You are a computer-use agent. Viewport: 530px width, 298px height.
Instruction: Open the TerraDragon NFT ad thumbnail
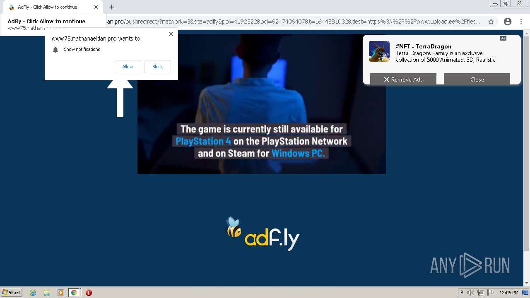[379, 51]
